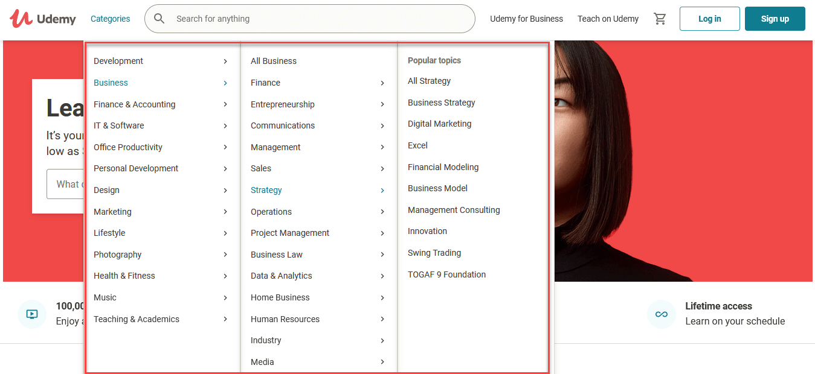Select the Health & Fitness category

[x=124, y=276]
